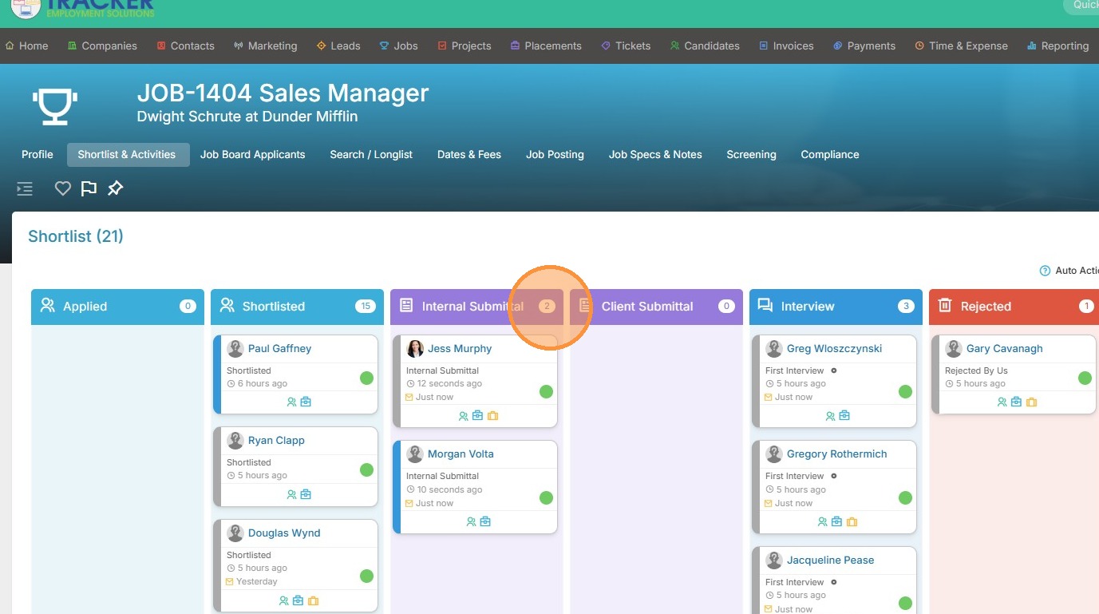Image resolution: width=1099 pixels, height=614 pixels.
Task: Click the green status dot on Paul Gaffney's card
Action: point(366,378)
